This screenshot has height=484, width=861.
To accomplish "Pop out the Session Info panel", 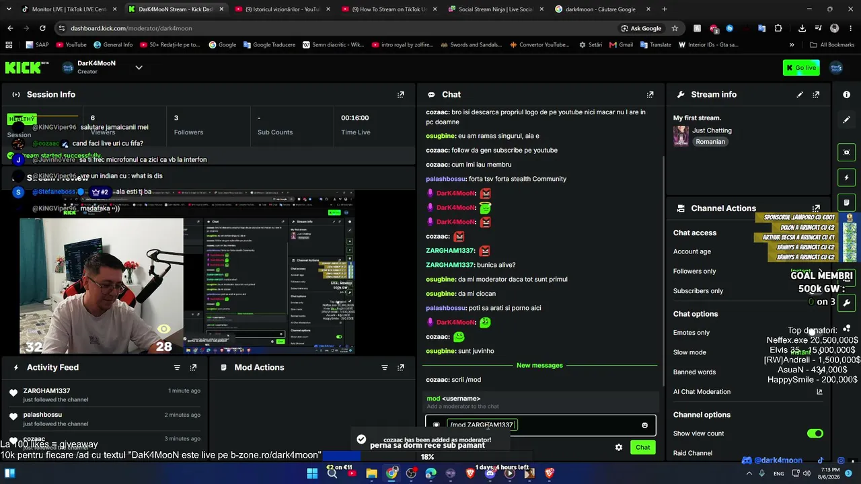I will (401, 95).
